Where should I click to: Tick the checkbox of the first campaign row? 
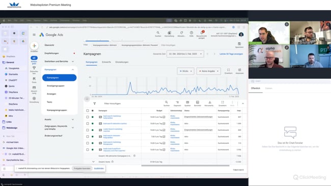[x=88, y=117]
